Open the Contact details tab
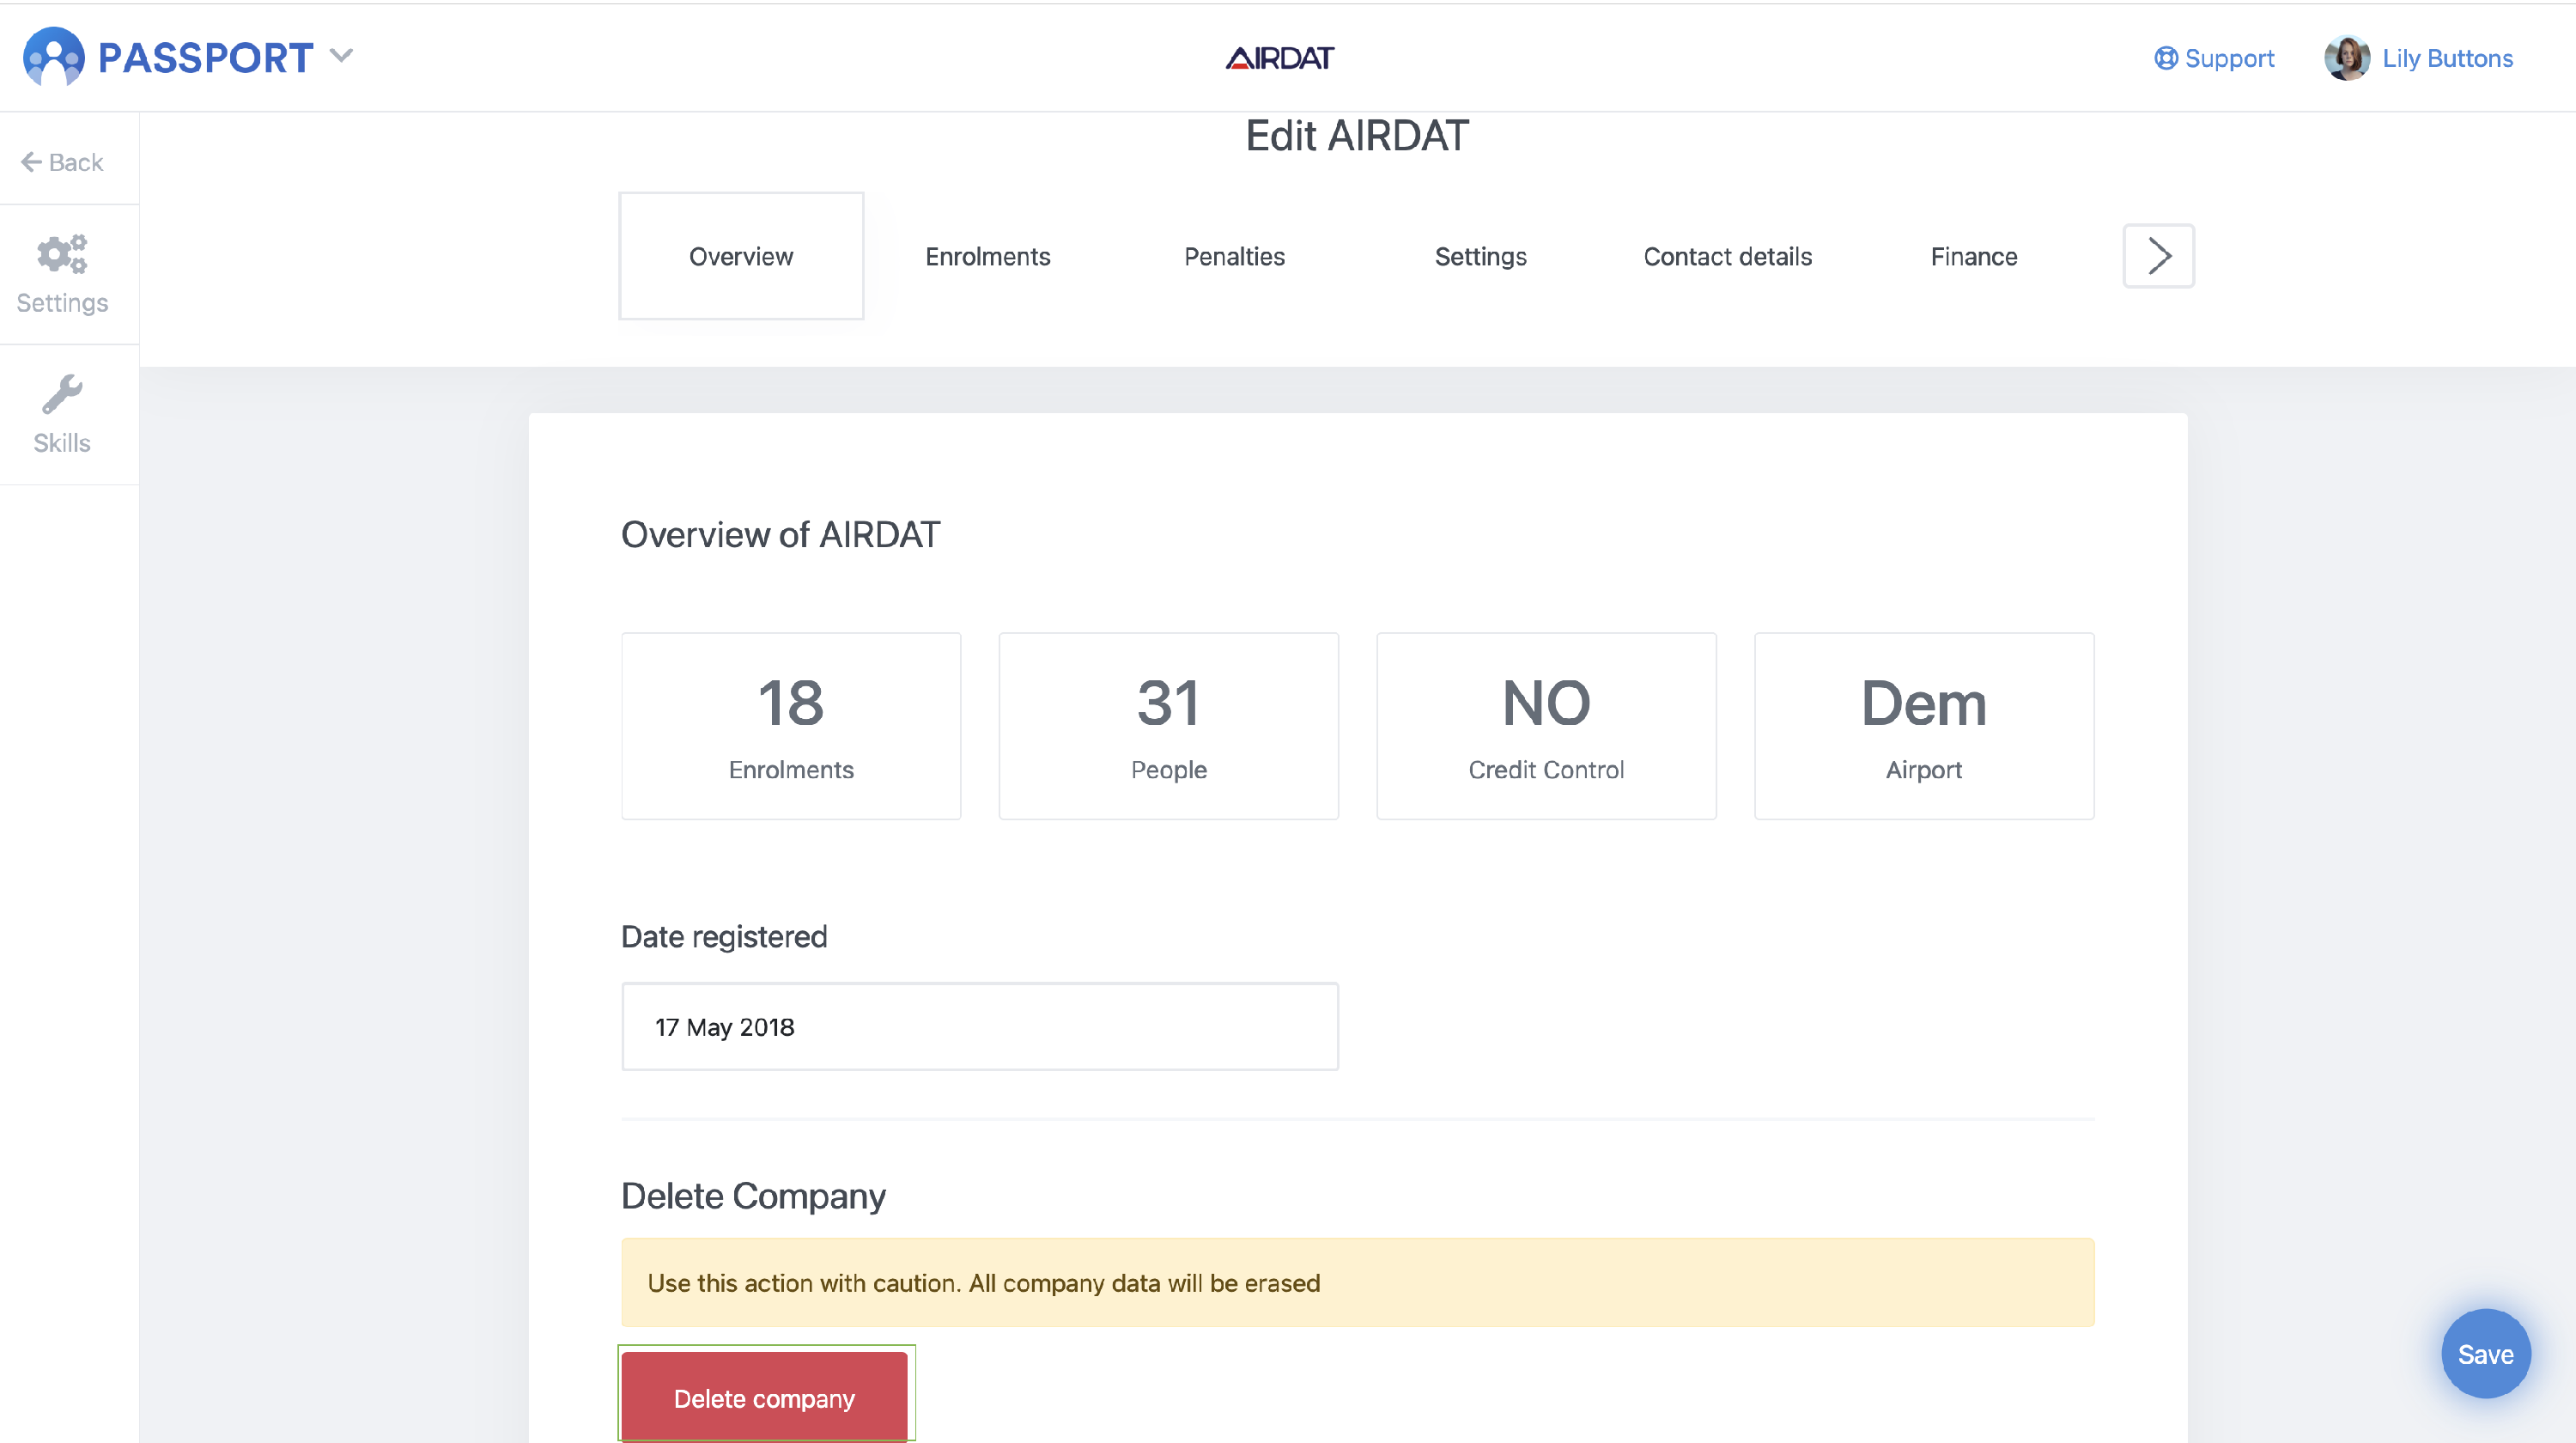Viewport: 2576px width, 1443px height. [1727, 256]
